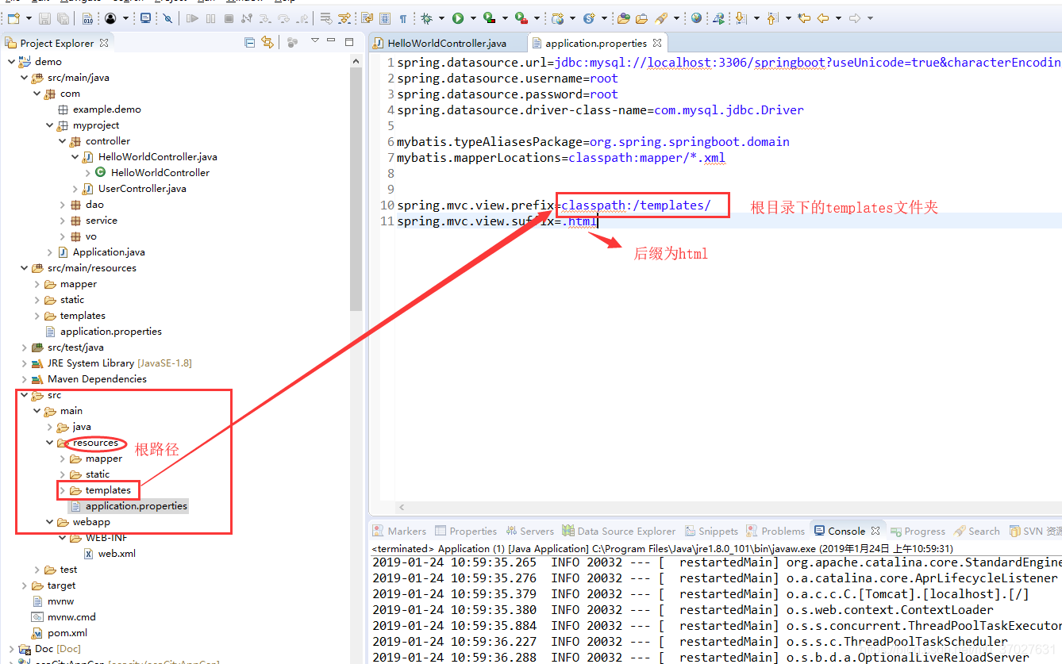Run the application with green Run icon

[x=458, y=19]
